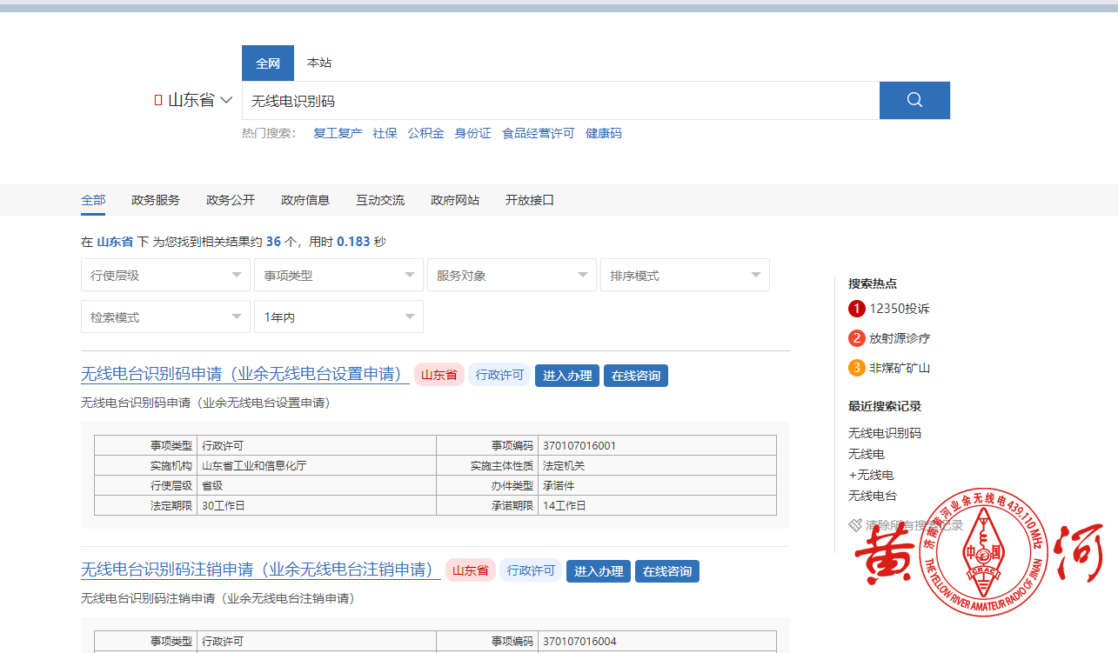Expand the 行使层级 filter dropdown
The height and width of the screenshot is (653, 1118).
[x=165, y=276]
